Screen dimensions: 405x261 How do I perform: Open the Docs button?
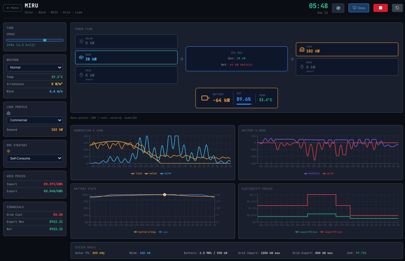358,8
